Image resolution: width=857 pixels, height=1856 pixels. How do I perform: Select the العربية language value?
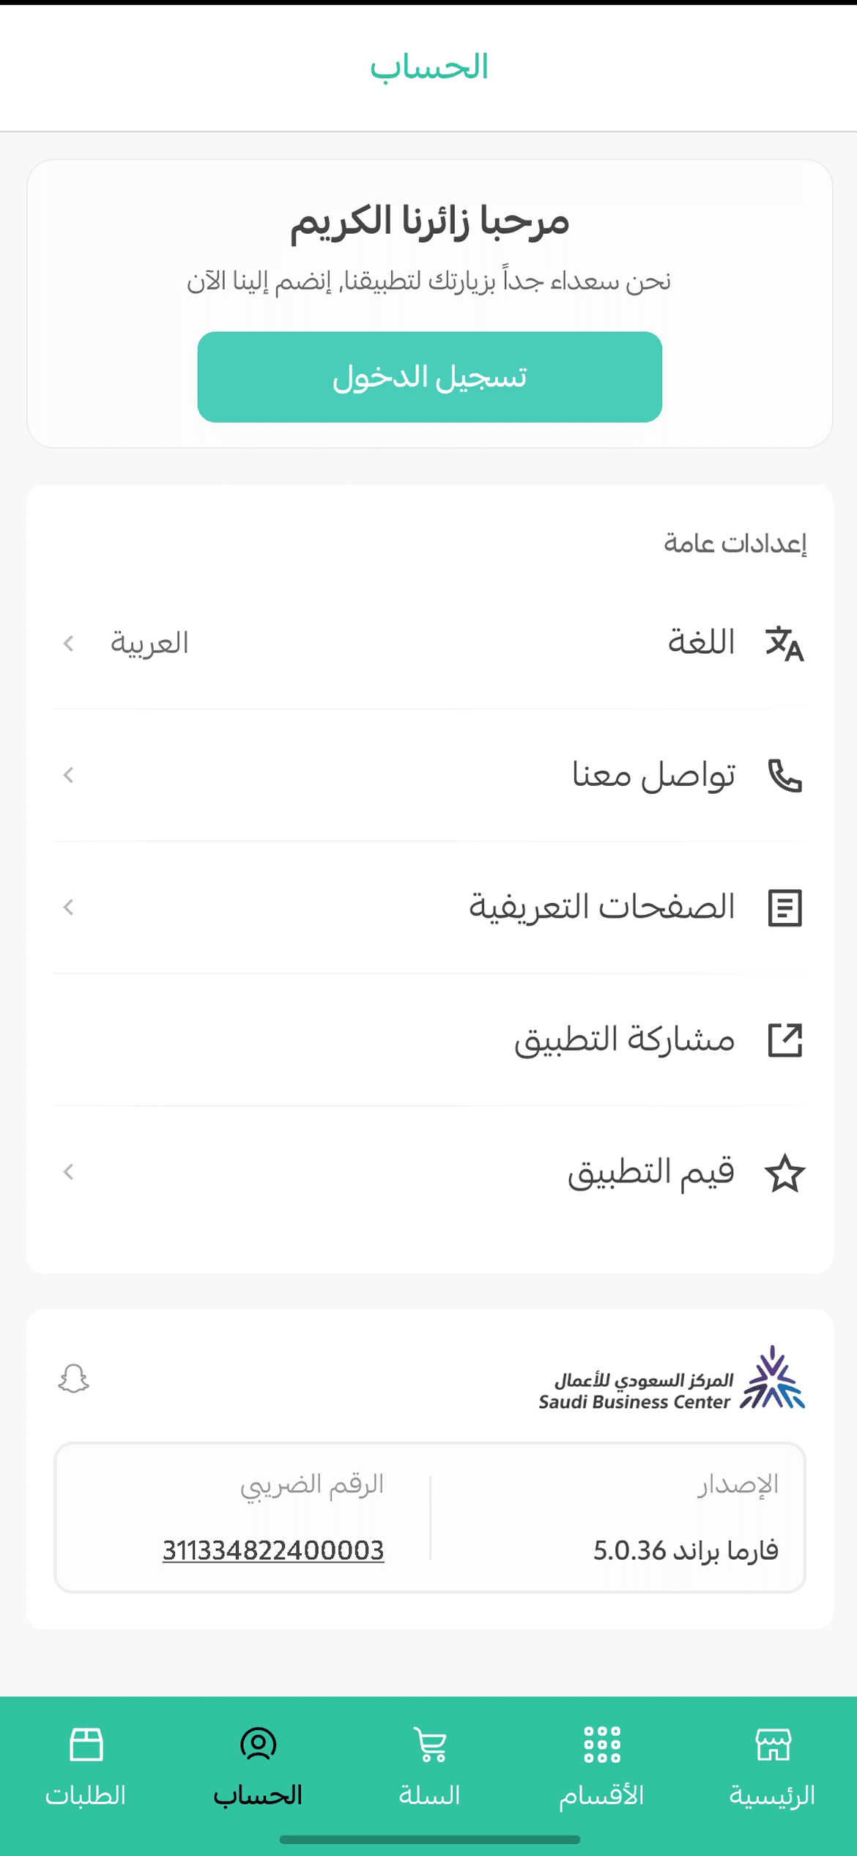click(x=149, y=644)
